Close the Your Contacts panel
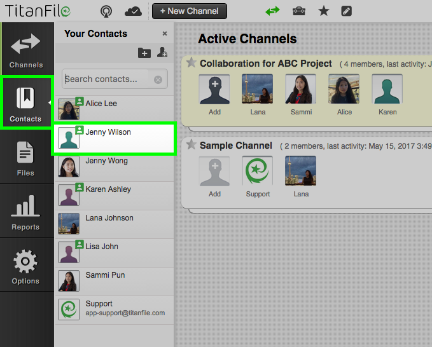The height and width of the screenshot is (347, 432). (165, 34)
